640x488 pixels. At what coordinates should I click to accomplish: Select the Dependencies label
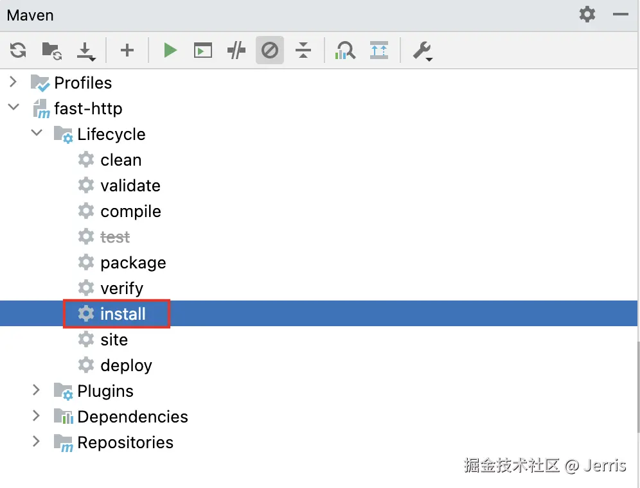132,417
